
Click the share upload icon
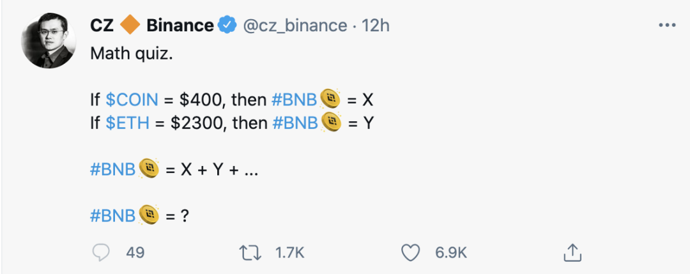(x=572, y=252)
